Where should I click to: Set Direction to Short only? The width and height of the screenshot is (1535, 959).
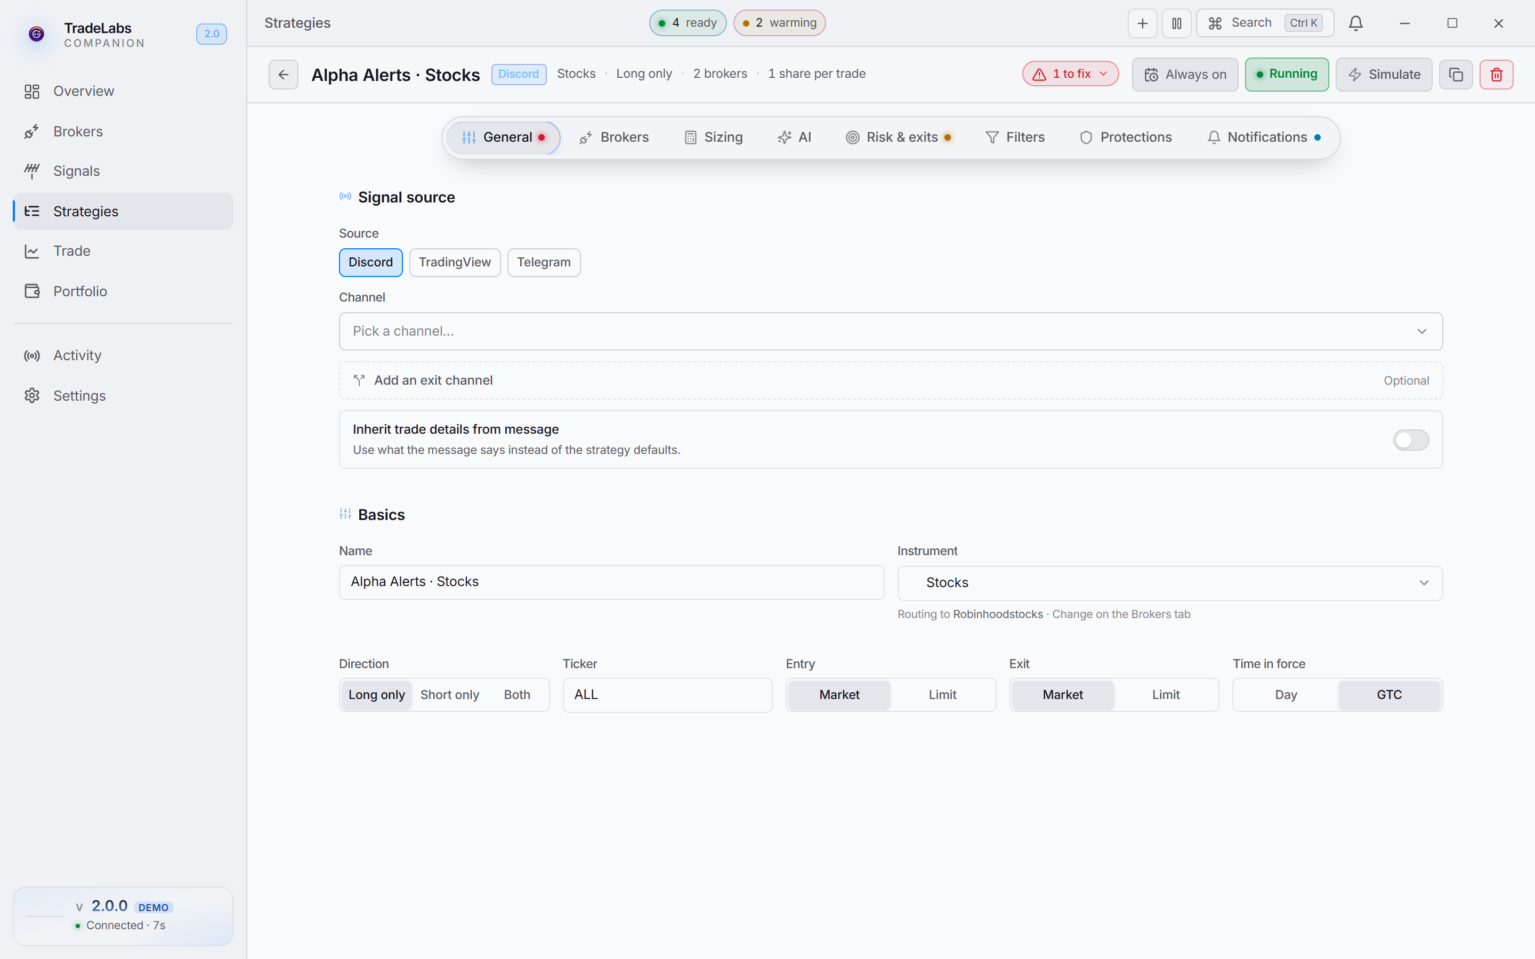[x=450, y=695]
